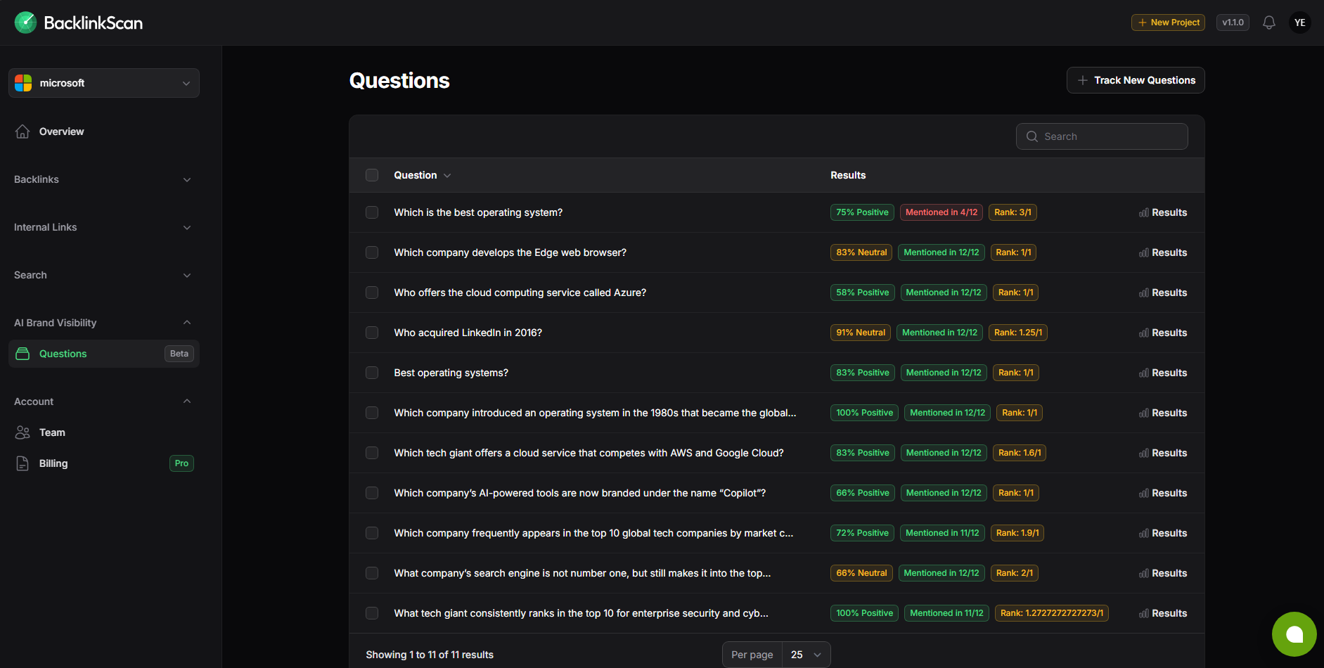Open the YE user avatar menu
The image size is (1324, 668).
coord(1300,23)
